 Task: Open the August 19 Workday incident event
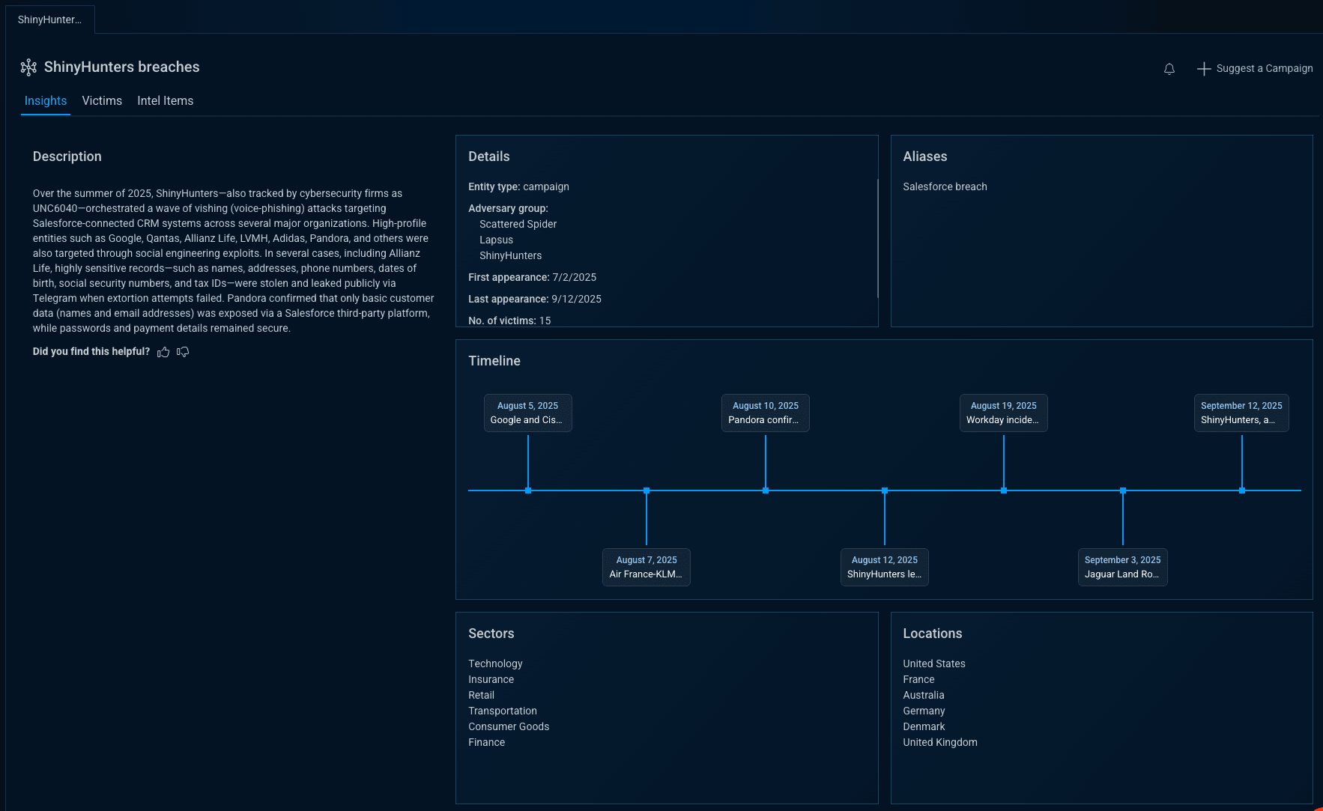[1003, 413]
